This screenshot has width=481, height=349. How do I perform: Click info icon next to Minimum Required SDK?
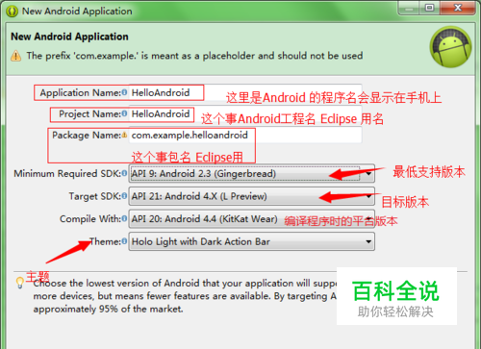(x=124, y=174)
